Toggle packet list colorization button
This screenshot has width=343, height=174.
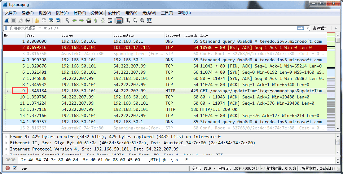[x=119, y=20]
